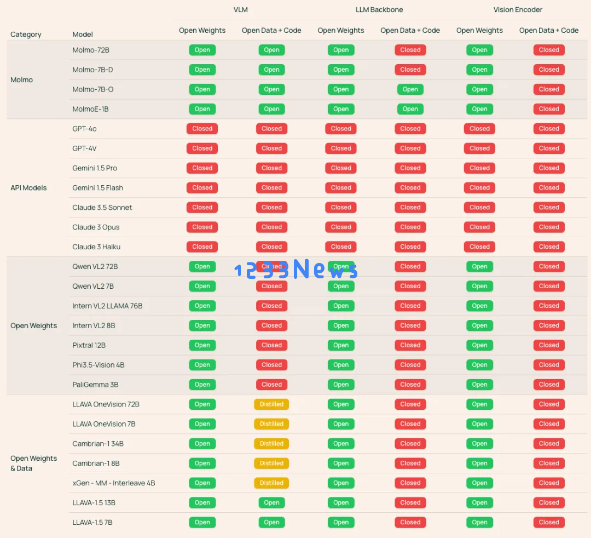Select the Open Weights category label beside Intern VL2 8B
Viewport: 591px width, 538px height.
pos(33,325)
